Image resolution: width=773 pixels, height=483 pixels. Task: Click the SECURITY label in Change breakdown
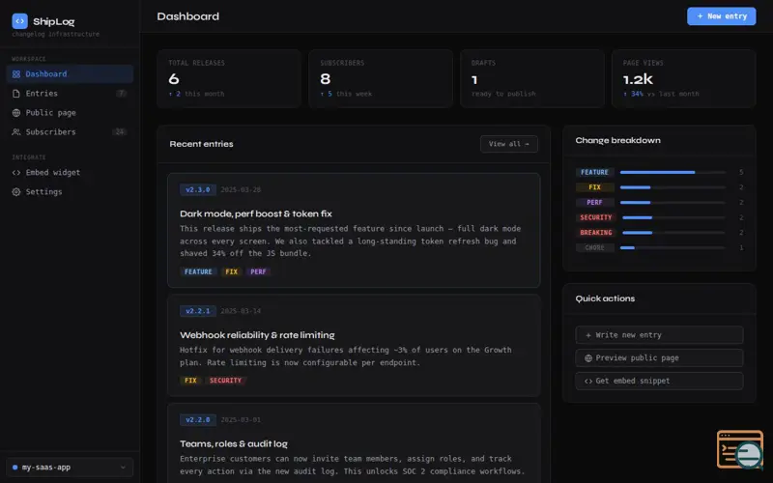pos(595,217)
